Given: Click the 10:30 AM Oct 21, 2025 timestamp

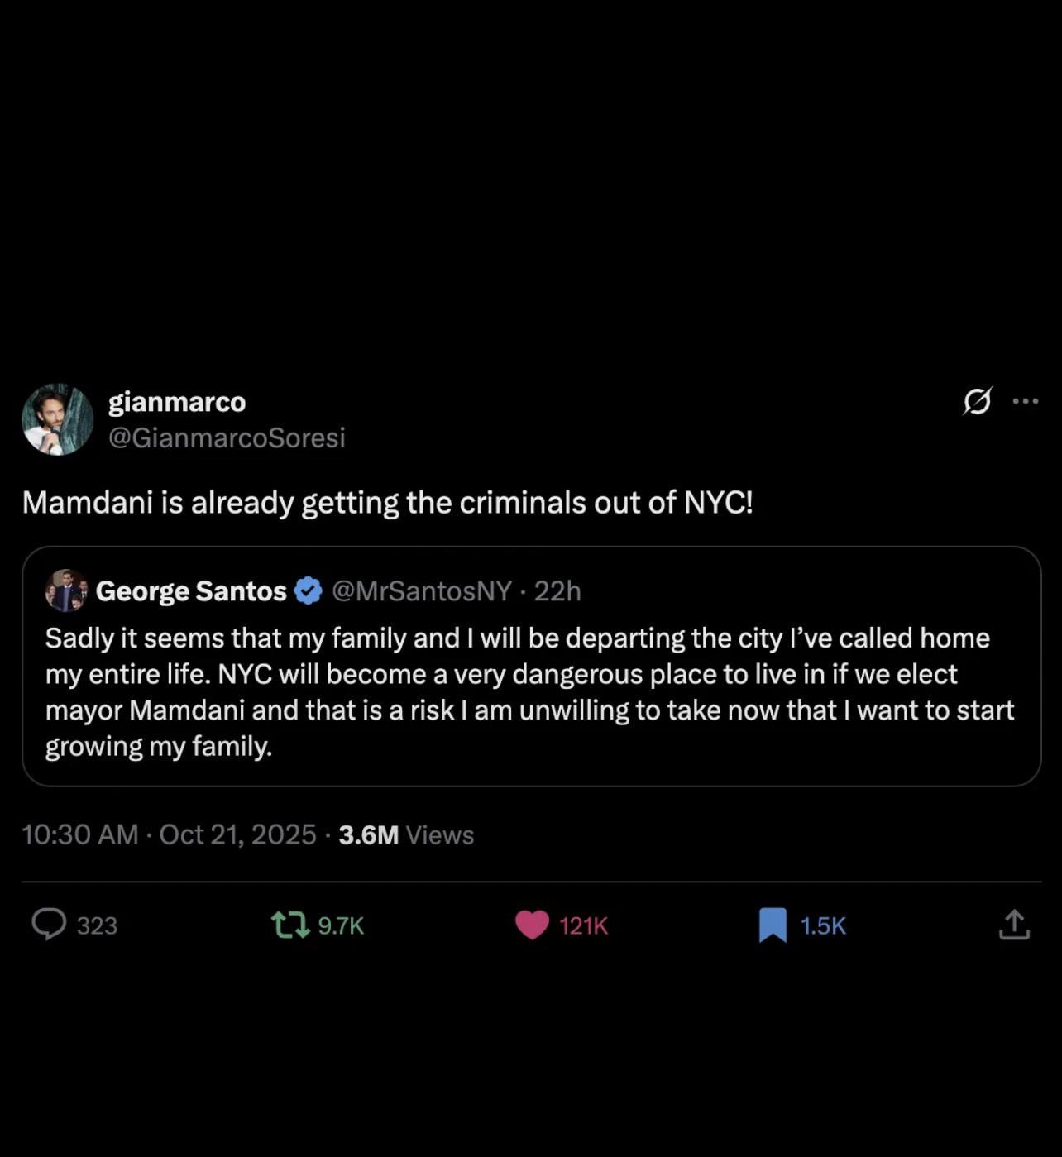Looking at the screenshot, I should click(169, 834).
